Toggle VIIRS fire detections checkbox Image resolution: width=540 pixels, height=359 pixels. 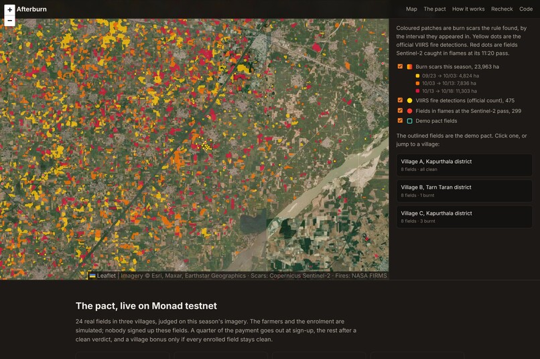tap(400, 100)
